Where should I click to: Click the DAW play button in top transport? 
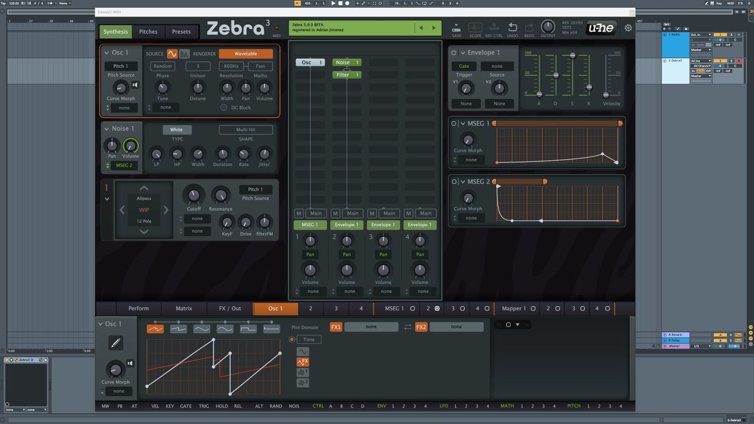(333, 4)
